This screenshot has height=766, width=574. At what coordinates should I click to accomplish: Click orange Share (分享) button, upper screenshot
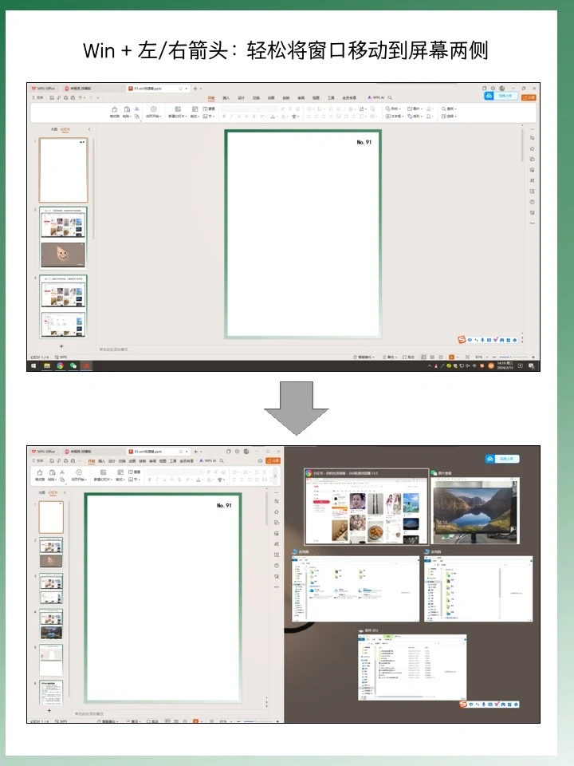[529, 97]
